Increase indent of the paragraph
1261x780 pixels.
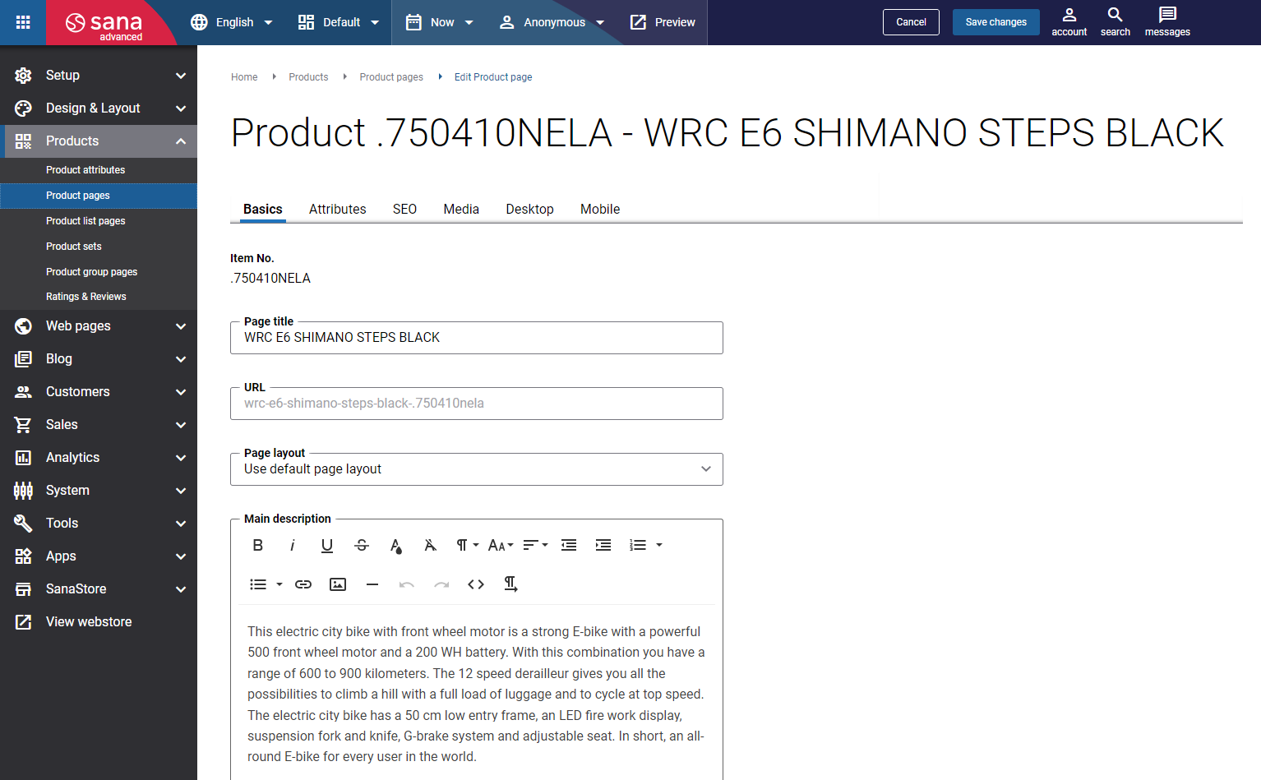pos(603,545)
